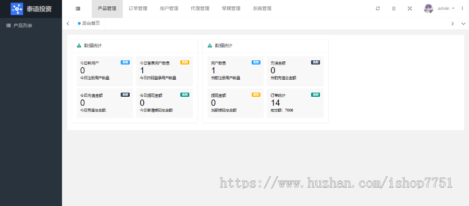The height and width of the screenshot is (206, 469).
Task: Click the 提现金额 title in the right panel
Action: coord(218,96)
